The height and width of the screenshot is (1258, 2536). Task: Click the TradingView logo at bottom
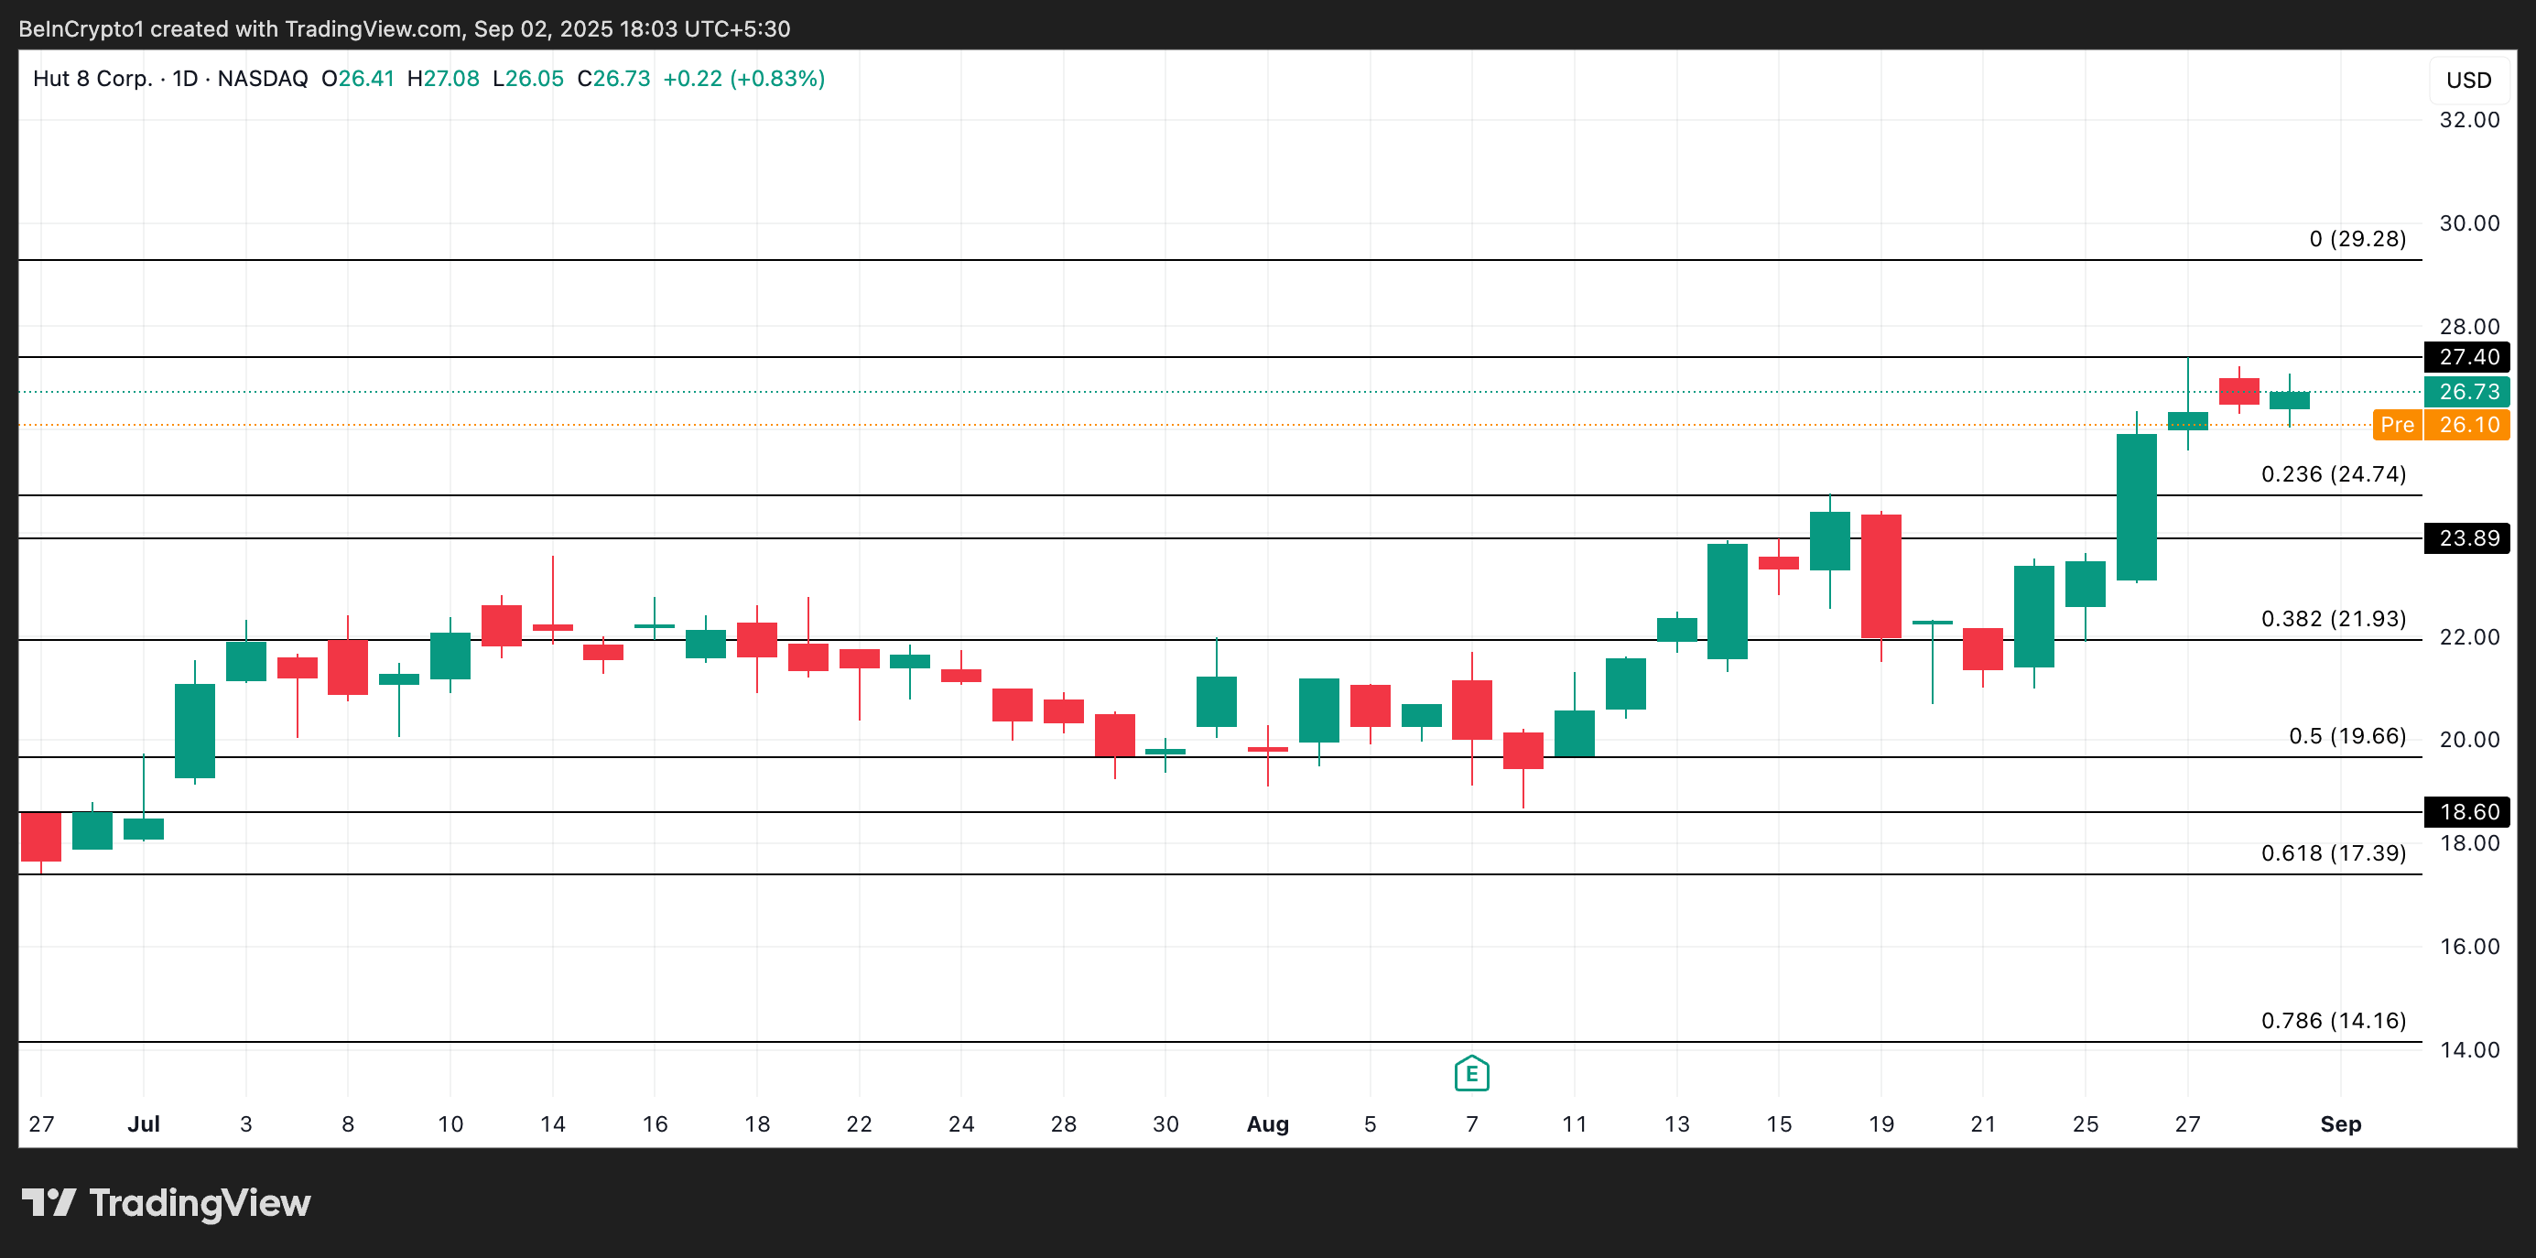pos(166,1203)
